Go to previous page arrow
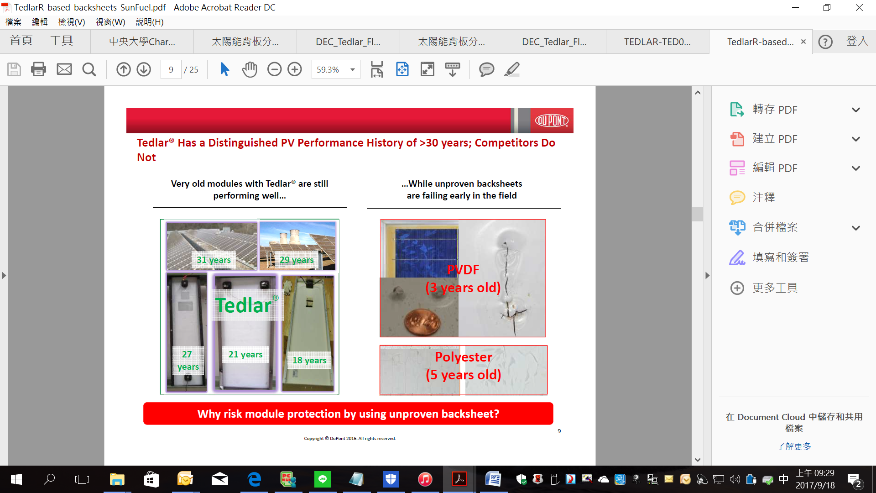876x493 pixels. click(123, 69)
